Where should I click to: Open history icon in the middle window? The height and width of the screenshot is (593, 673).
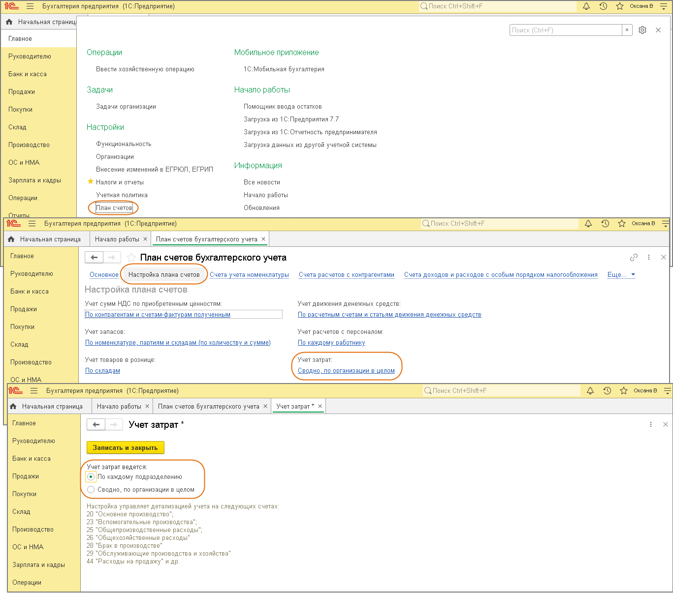pyautogui.click(x=605, y=224)
